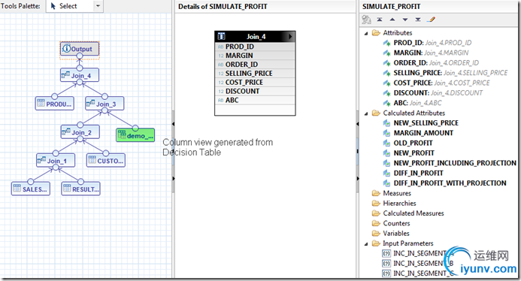Select the Join_2 node in the diagram

point(80,132)
